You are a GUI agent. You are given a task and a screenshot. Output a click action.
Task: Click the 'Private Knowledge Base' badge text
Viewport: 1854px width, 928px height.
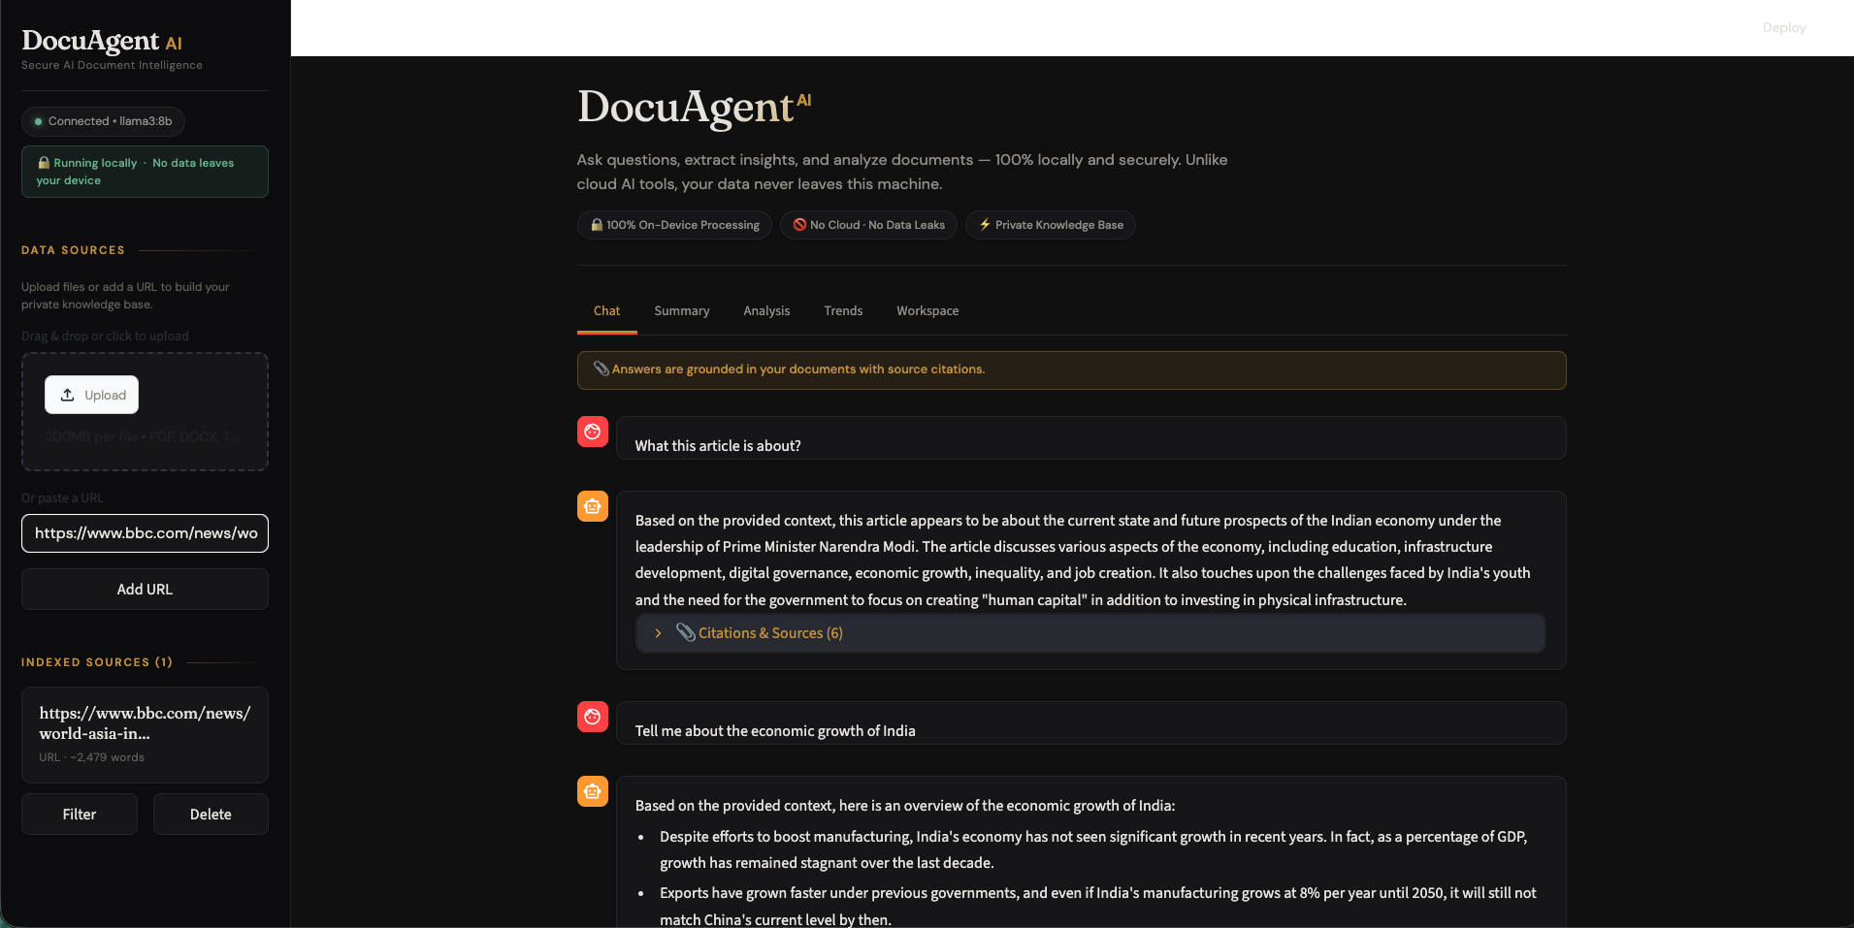pos(1059,225)
